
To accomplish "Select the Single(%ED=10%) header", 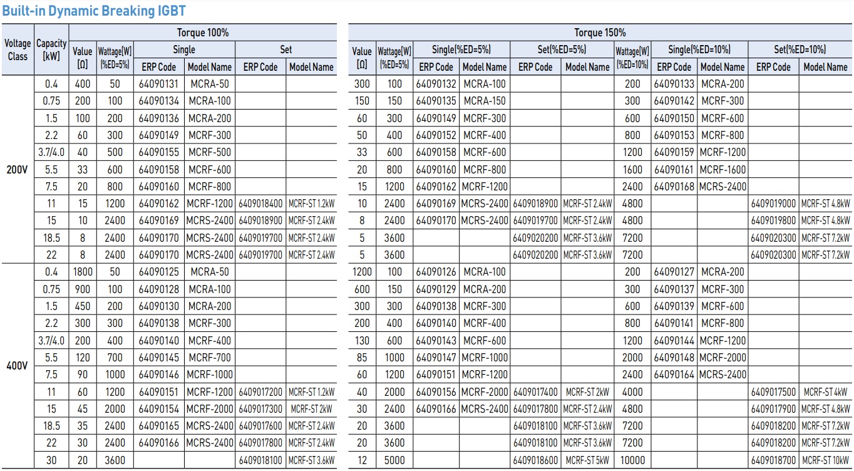I will coord(699,49).
